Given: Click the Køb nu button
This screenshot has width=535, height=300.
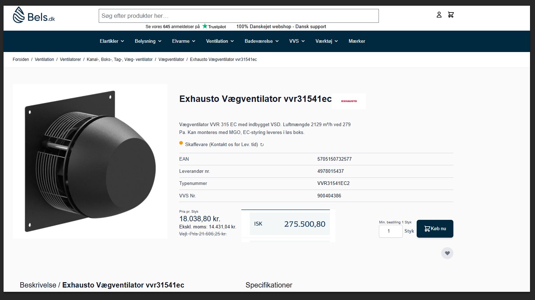Looking at the screenshot, I should [x=435, y=229].
